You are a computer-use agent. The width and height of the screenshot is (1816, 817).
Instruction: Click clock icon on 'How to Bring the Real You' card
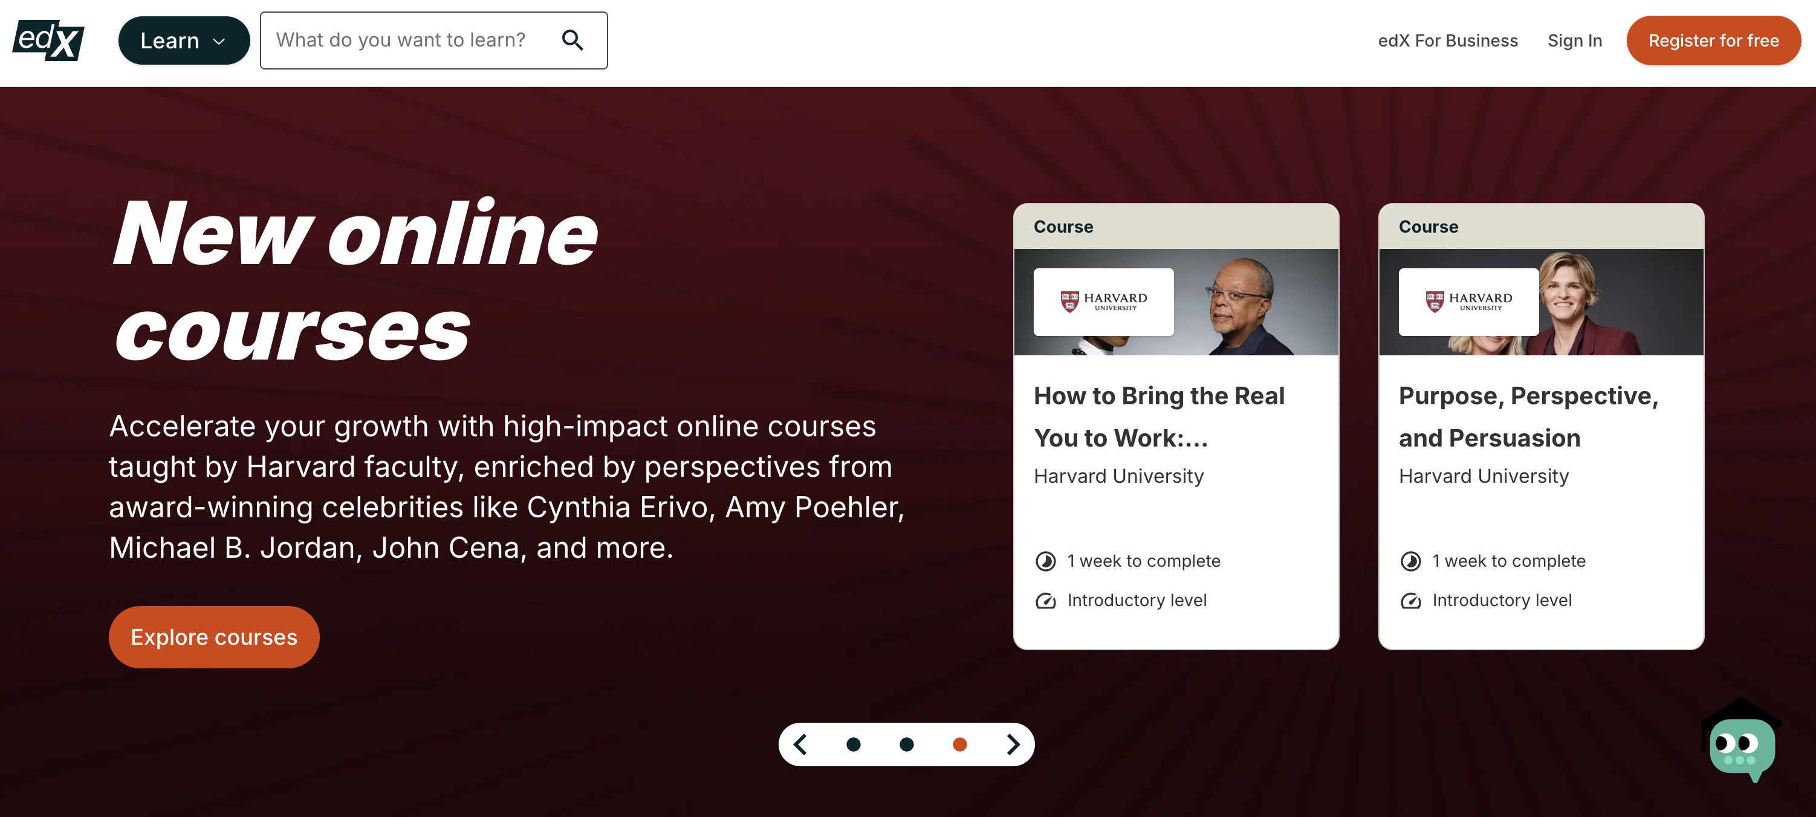[1045, 561]
